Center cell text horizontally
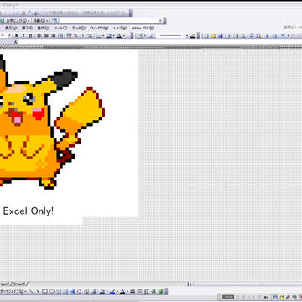 point(46,35)
